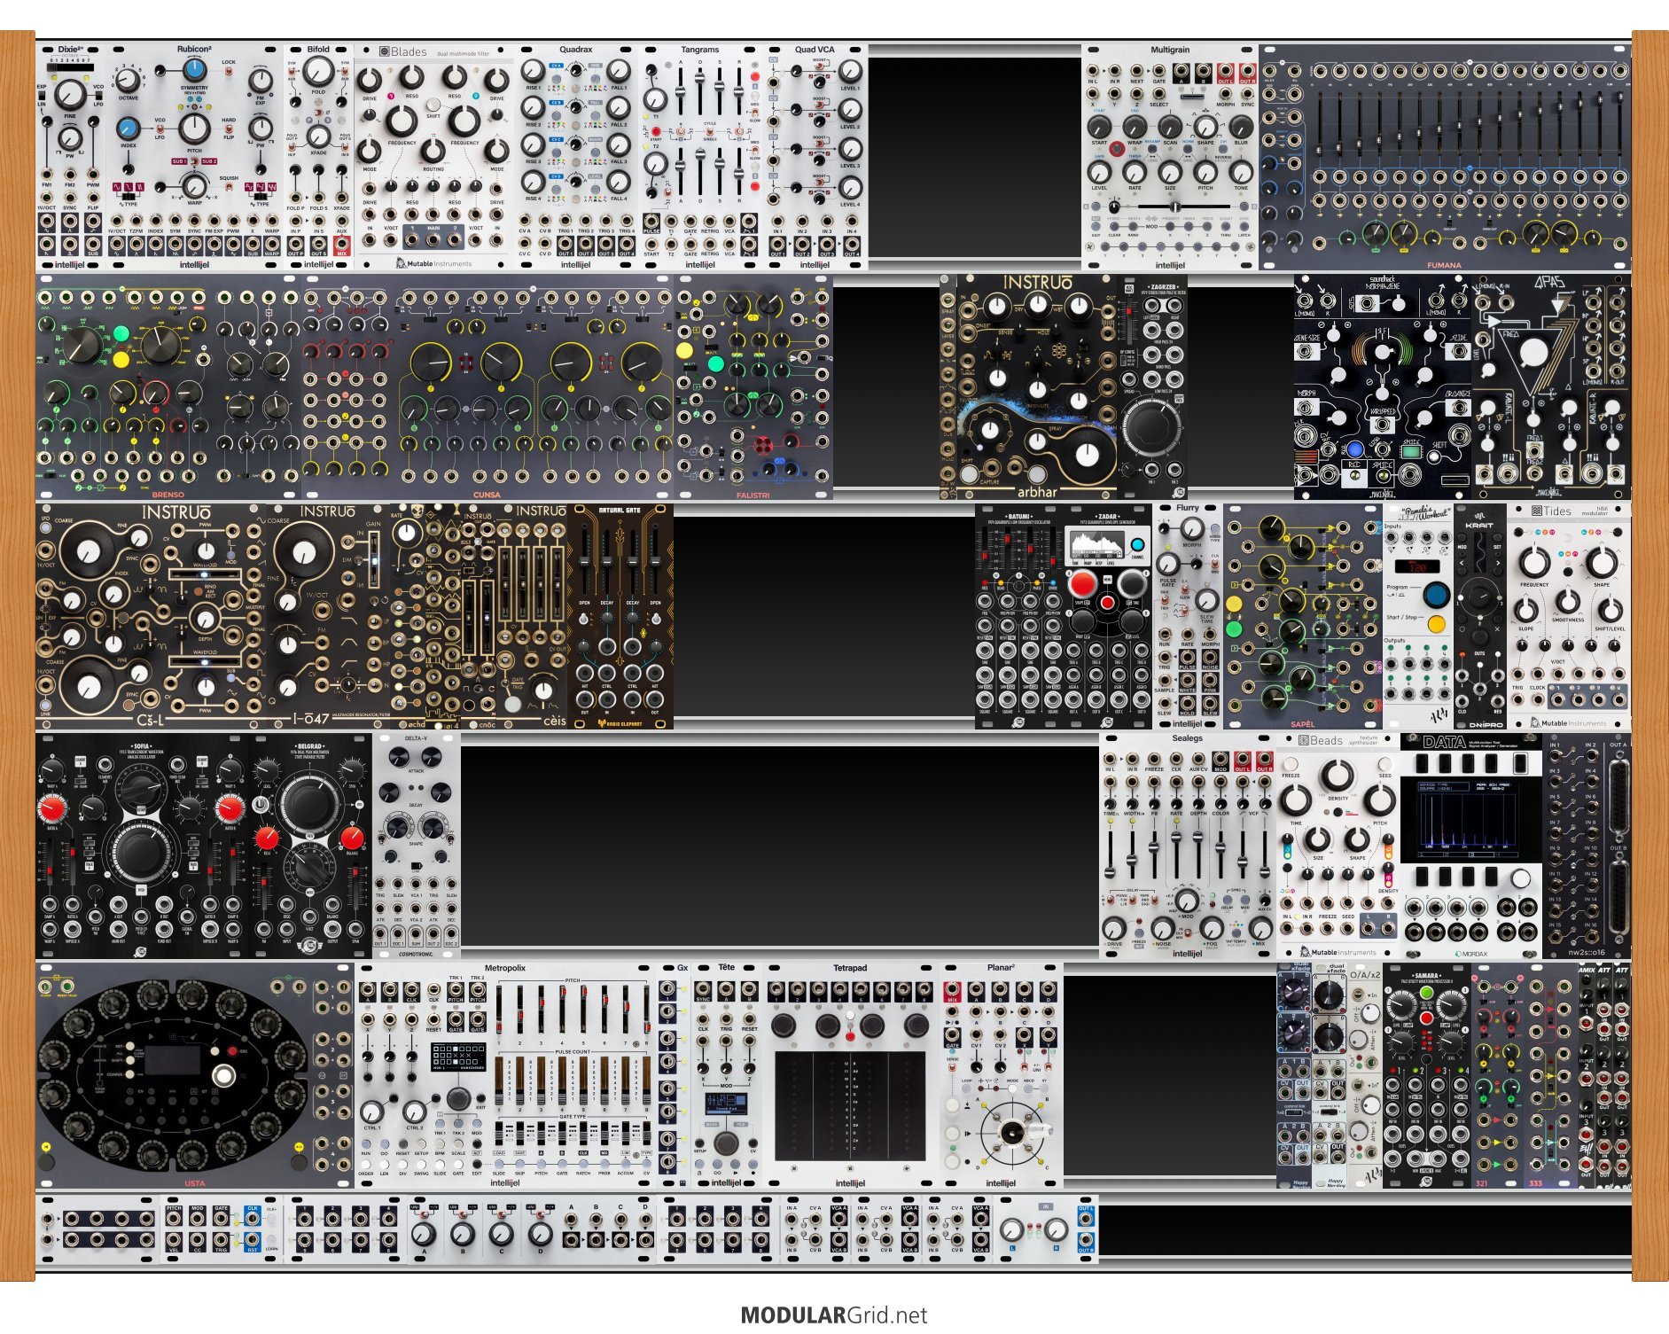Click Bifold's Xfade knob
Image resolution: width=1669 pixels, height=1334 pixels.
coord(318,137)
